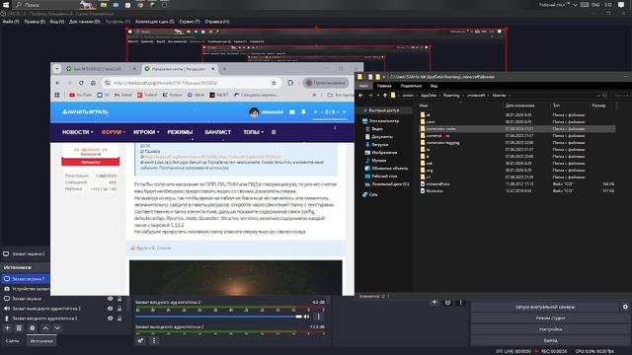Hide Захват входного аудиопотока 2 source
632x355 pixels.
point(110,318)
